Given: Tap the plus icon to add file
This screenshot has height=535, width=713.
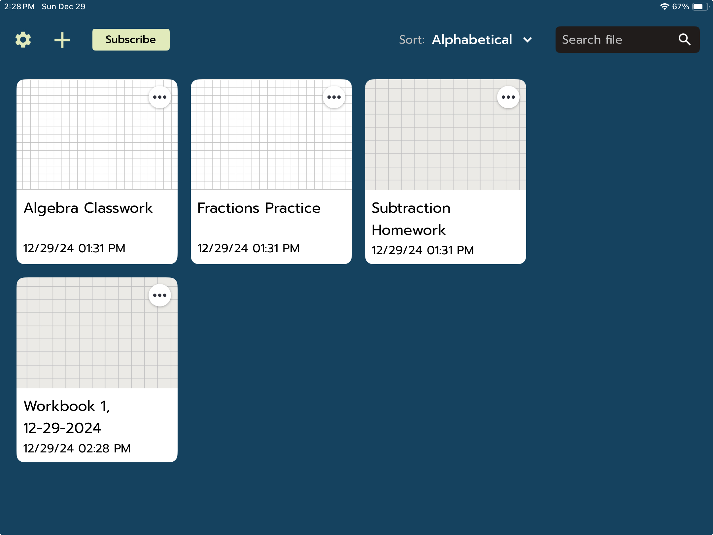Looking at the screenshot, I should pyautogui.click(x=62, y=40).
